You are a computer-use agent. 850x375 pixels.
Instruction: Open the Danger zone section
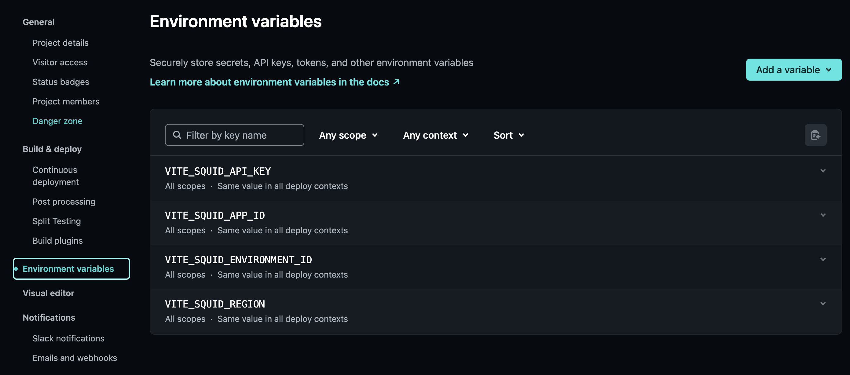57,121
